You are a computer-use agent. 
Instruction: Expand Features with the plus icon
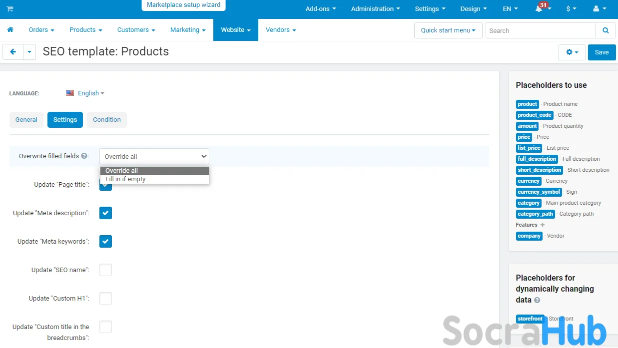pyautogui.click(x=543, y=225)
